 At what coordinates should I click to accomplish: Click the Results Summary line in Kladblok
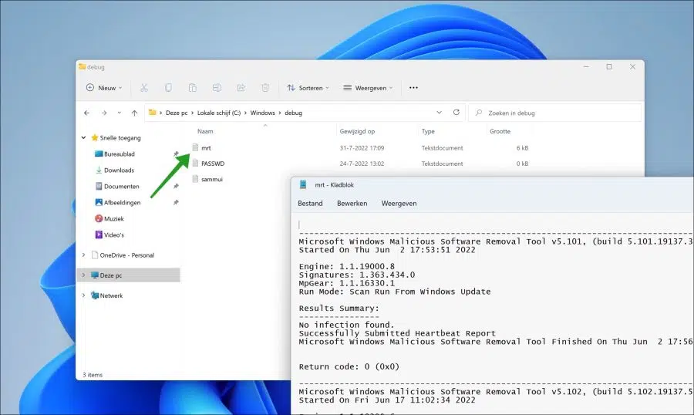click(339, 309)
